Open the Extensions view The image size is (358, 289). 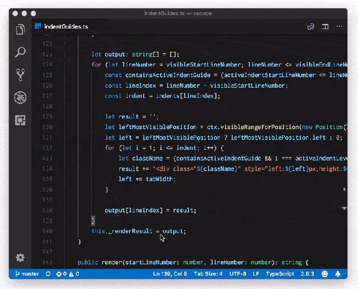click(x=20, y=120)
